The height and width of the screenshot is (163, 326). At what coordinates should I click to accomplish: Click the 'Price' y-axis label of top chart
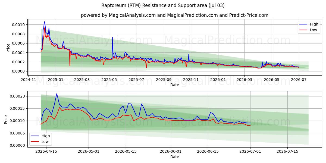pos(8,48)
